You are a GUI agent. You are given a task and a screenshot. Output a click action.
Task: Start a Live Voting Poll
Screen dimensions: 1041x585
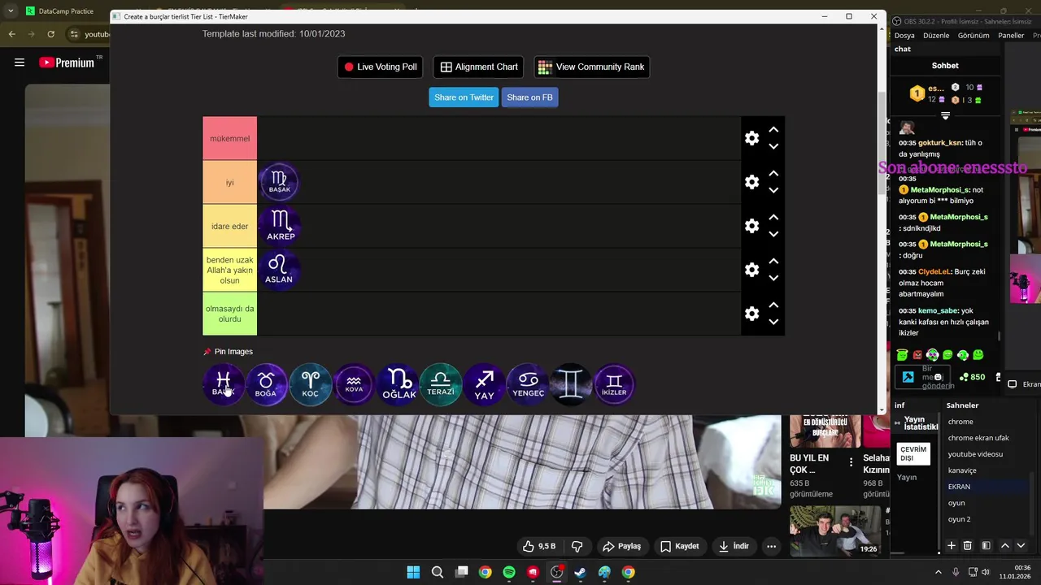click(x=380, y=67)
